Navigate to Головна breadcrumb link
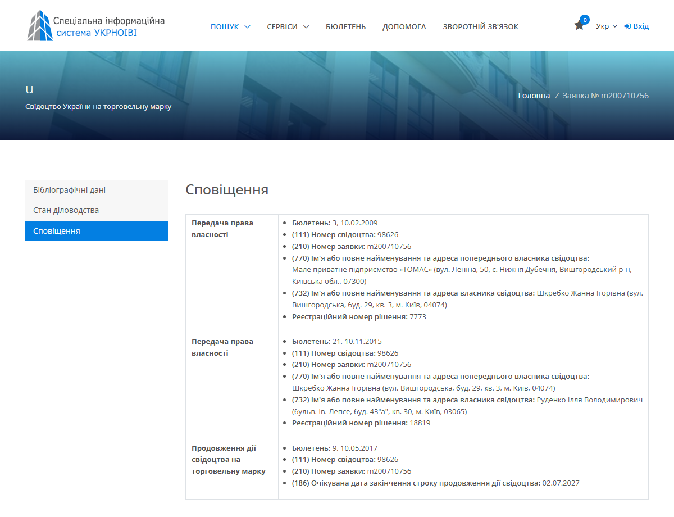 [x=534, y=96]
